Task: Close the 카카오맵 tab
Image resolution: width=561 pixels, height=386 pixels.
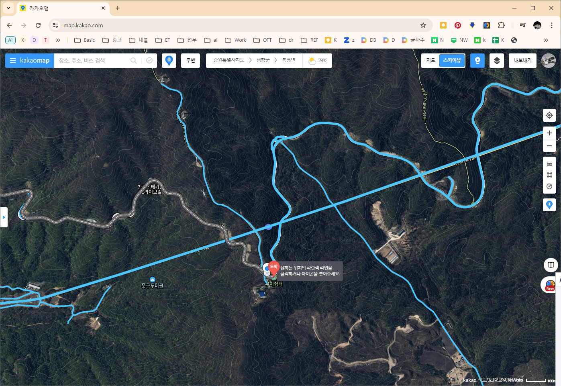Action: point(103,8)
